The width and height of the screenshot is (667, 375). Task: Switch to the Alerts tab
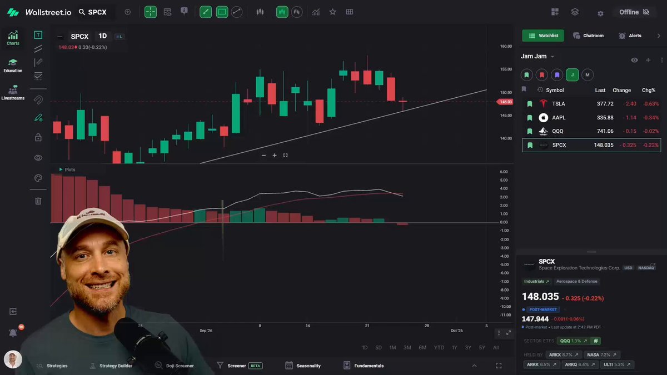630,36
